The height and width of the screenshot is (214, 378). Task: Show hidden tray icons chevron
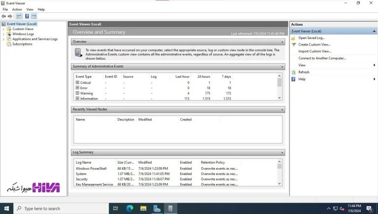click(329, 209)
